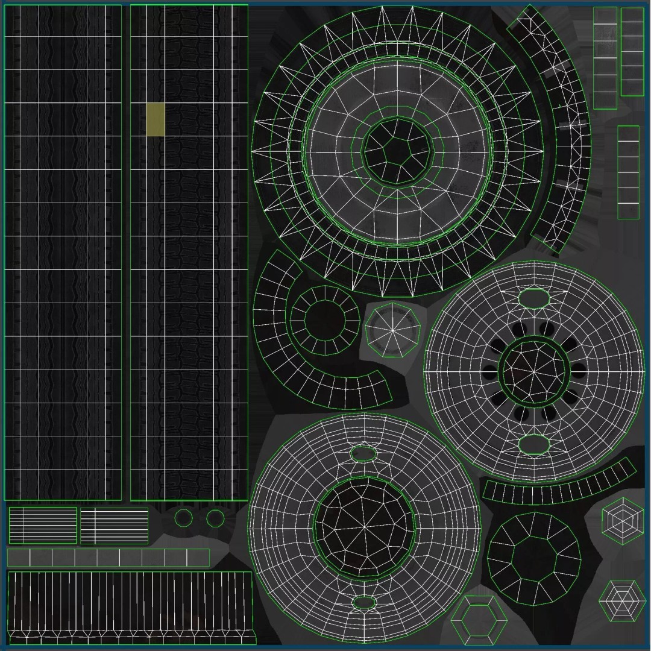This screenshot has height=651, width=651.
Task: Select the rightmost narrow vertical strip in the top-right corner
Action: pyautogui.click(x=632, y=52)
